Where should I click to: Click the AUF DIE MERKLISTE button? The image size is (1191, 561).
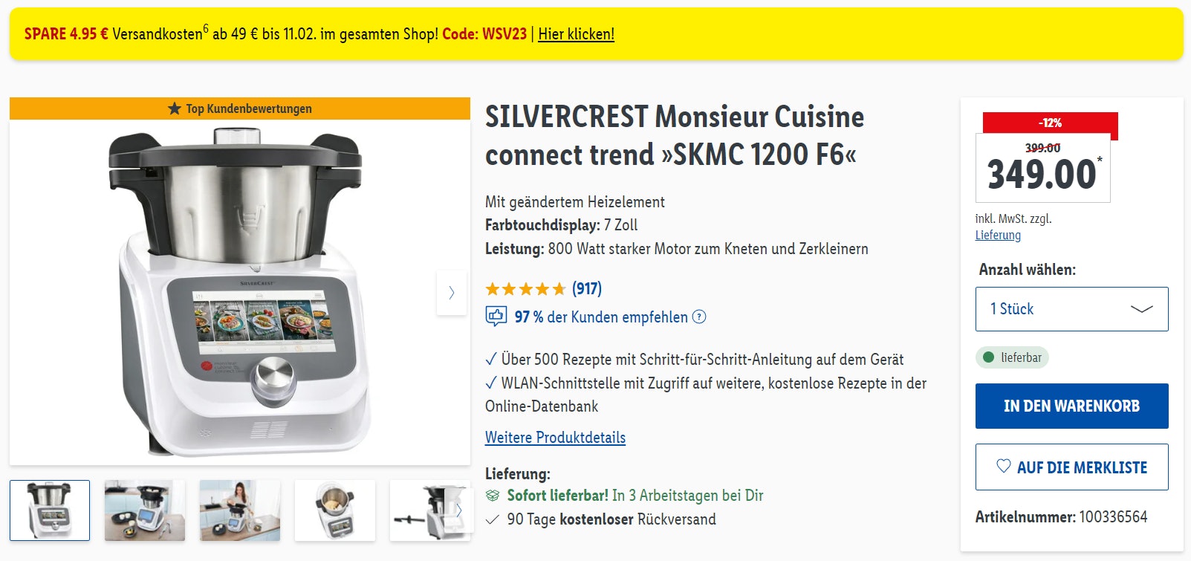coord(1071,467)
